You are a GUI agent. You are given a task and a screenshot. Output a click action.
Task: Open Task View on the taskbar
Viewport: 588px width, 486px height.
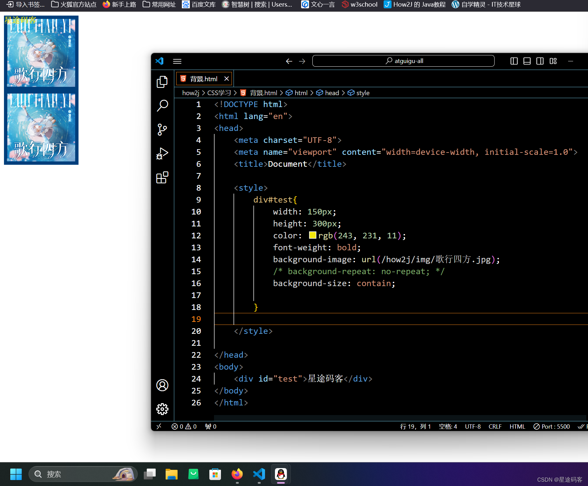[x=150, y=474]
